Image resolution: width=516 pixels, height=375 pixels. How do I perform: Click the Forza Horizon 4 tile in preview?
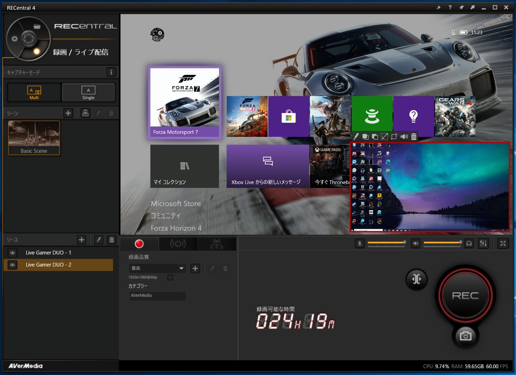pos(247,116)
